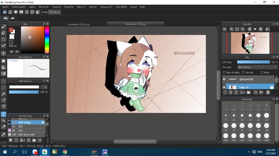Open the add layer dropdown arrow
The image size is (279, 156).
pos(244,92)
